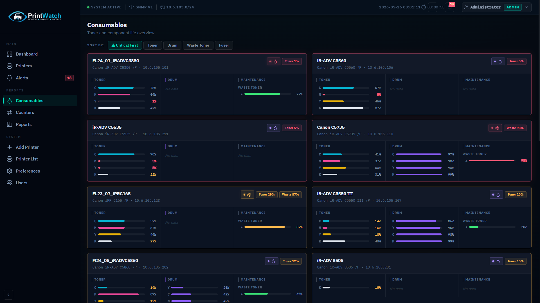Click recycle status icon on FL23_07_iPRC165 card

pyautogui.click(x=247, y=195)
